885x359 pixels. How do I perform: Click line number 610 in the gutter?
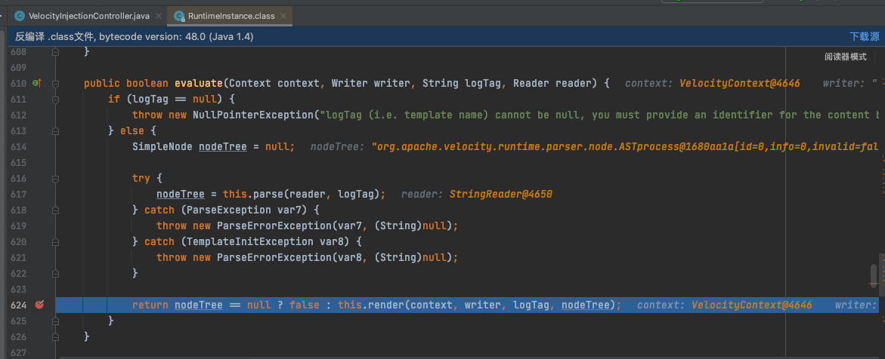point(18,84)
